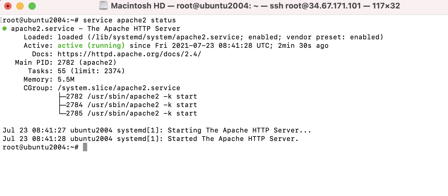The height and width of the screenshot is (196, 448).
Task: Click the 'Starting The Apache HTTP Server...' log line
Action: (x=157, y=130)
